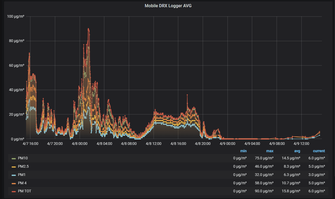Click the PM2.5 yellow legend color swatch
Viewport: 335px width, 199px height.
(x=14, y=167)
